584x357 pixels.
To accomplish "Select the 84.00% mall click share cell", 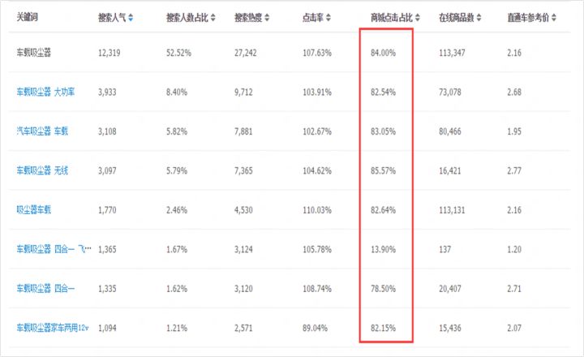I will [x=384, y=53].
